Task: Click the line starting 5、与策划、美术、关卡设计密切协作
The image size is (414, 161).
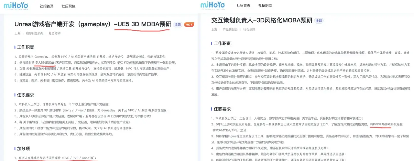Action: pos(73,80)
